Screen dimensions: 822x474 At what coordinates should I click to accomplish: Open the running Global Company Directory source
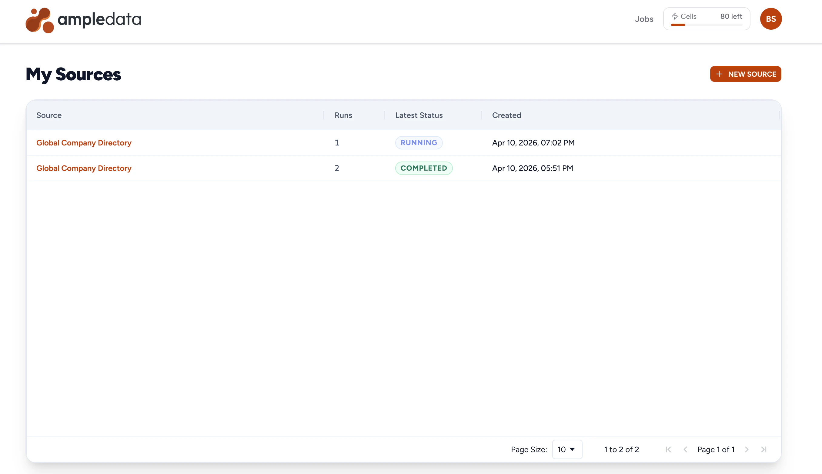[x=84, y=142]
